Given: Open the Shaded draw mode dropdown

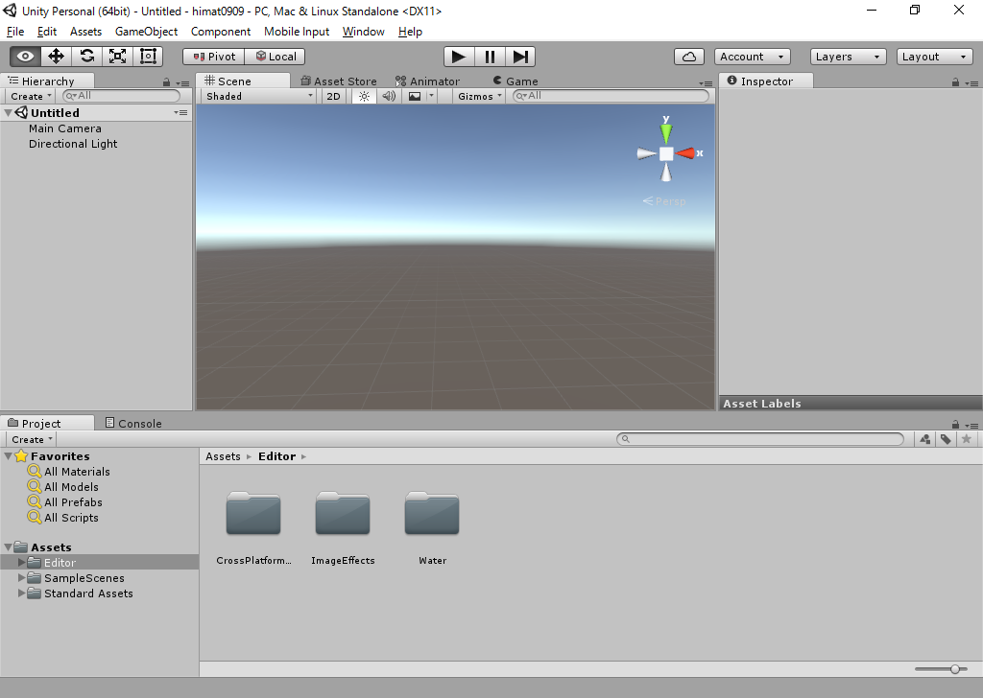Looking at the screenshot, I should tap(259, 96).
